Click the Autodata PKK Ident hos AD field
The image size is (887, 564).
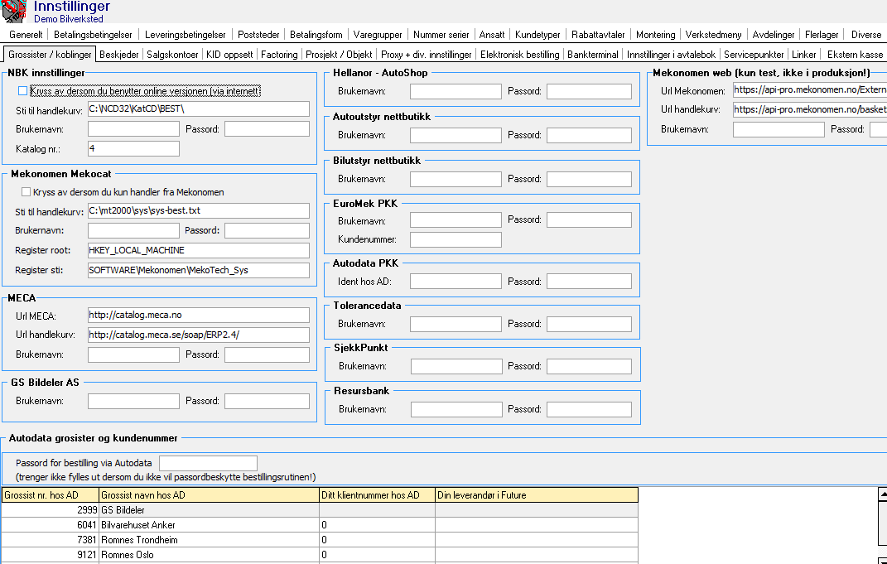pos(456,281)
